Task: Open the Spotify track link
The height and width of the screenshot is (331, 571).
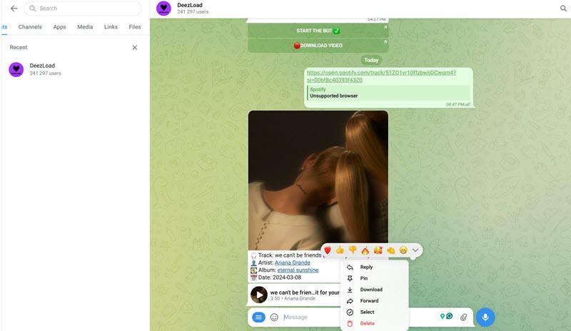Action: 381,76
